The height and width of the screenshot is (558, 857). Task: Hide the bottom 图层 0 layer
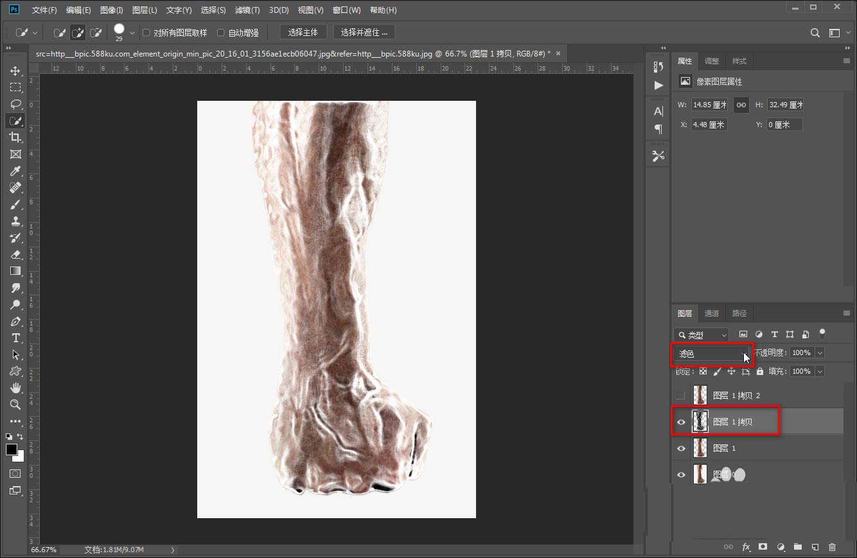pos(681,475)
